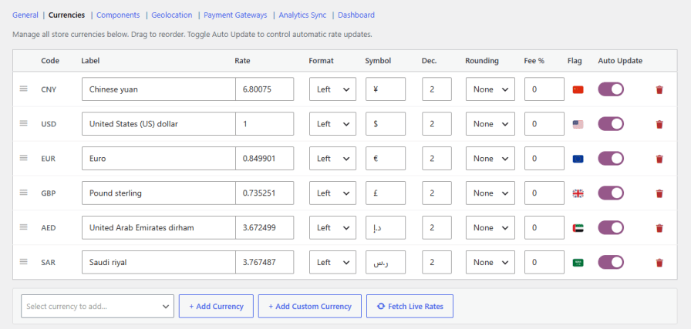691x329 pixels.
Task: Grab the EUR row drag handle
Action: pos(23,158)
